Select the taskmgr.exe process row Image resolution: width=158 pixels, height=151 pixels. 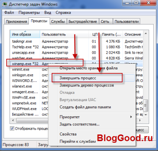tap(76, 41)
